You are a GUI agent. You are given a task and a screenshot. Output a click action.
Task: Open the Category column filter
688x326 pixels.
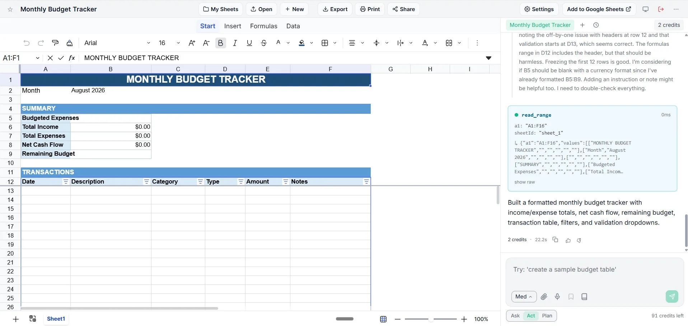(201, 182)
